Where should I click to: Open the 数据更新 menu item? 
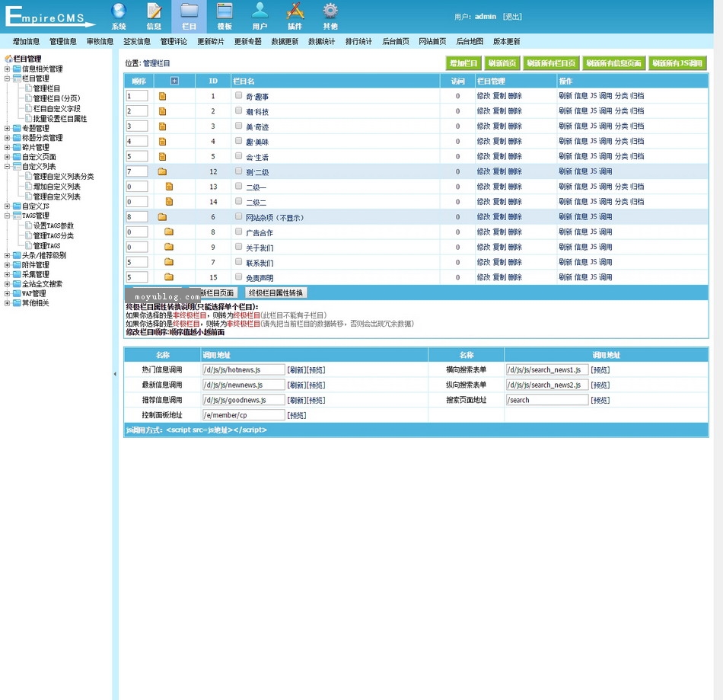tap(285, 42)
